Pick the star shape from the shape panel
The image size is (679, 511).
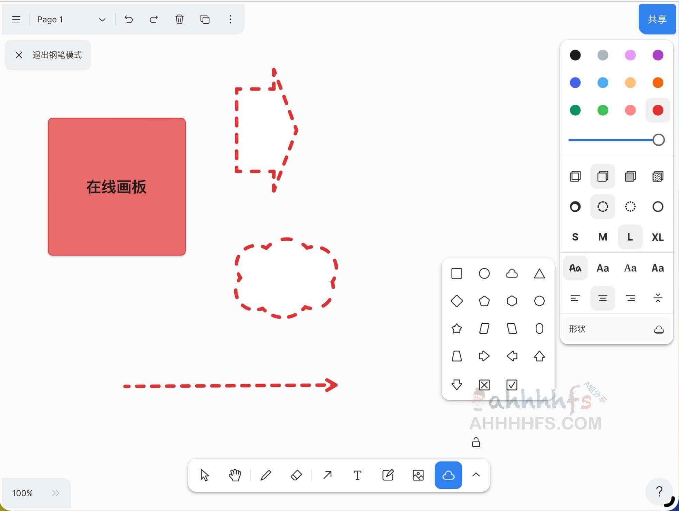456,329
